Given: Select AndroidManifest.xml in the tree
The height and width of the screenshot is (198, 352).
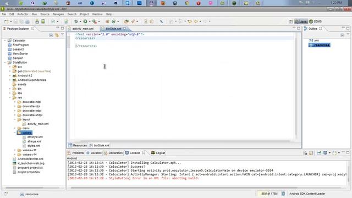Looking at the screenshot, I should (x=30, y=159).
